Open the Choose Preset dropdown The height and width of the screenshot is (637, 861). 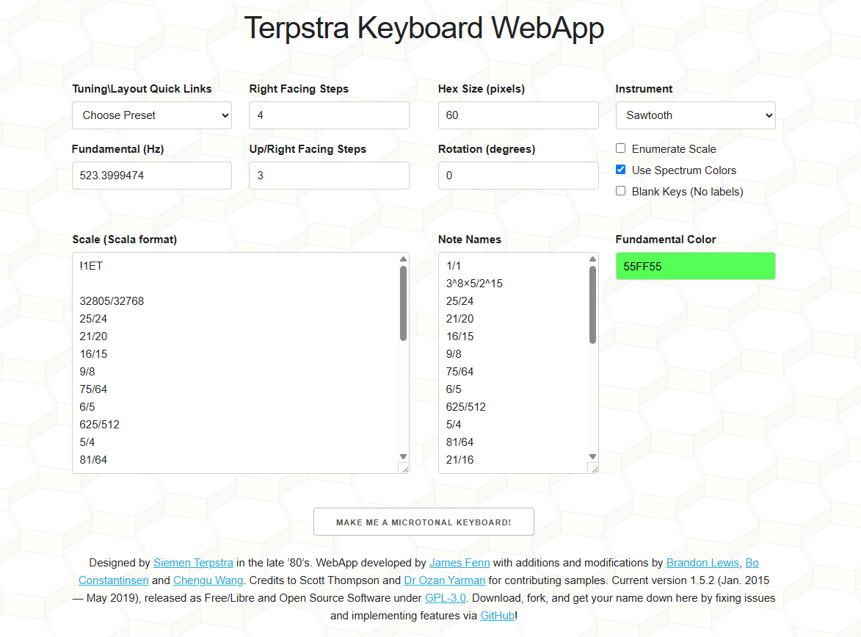click(x=151, y=115)
